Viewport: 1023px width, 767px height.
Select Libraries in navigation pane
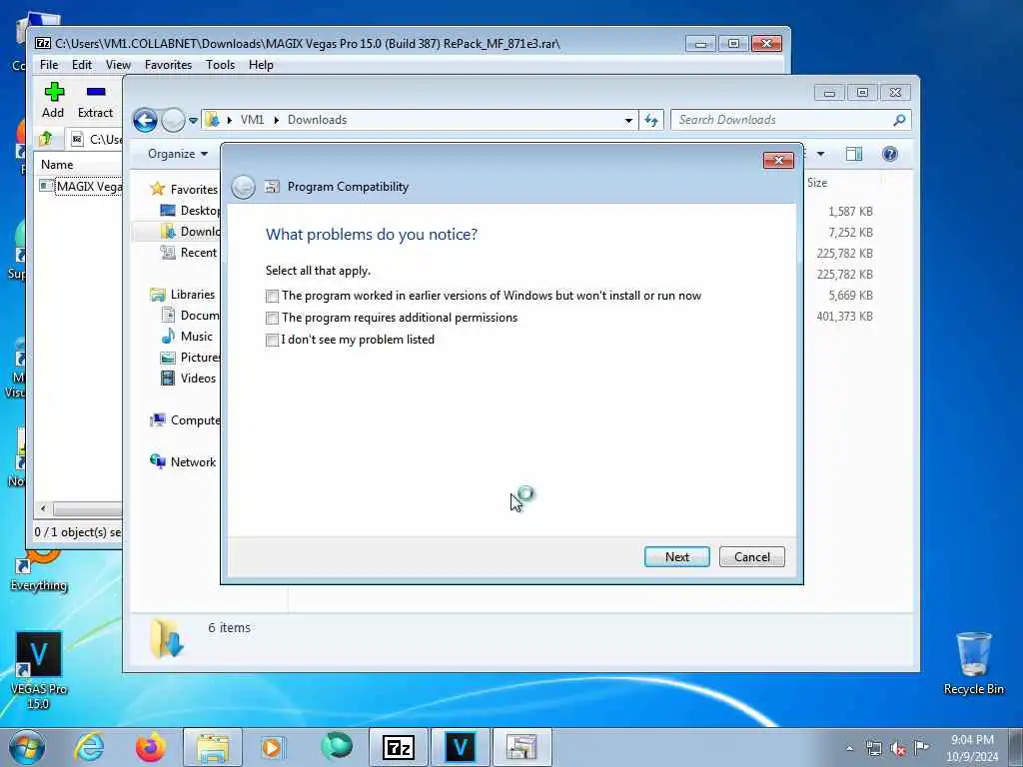coord(183,295)
